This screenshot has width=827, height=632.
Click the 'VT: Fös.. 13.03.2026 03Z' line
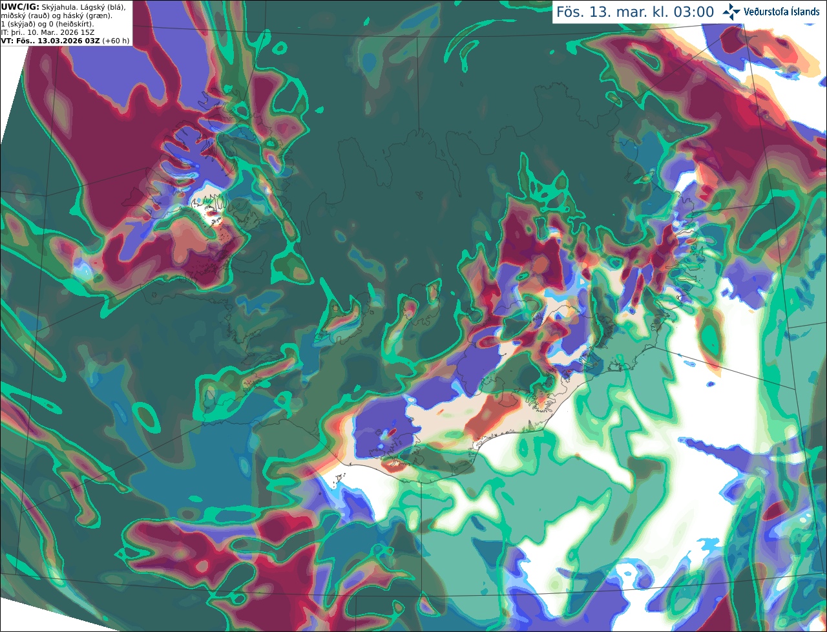tap(50, 41)
